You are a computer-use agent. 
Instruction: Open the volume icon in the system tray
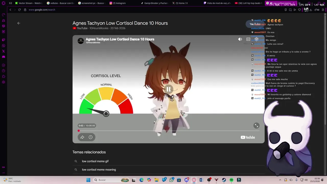point(306,180)
